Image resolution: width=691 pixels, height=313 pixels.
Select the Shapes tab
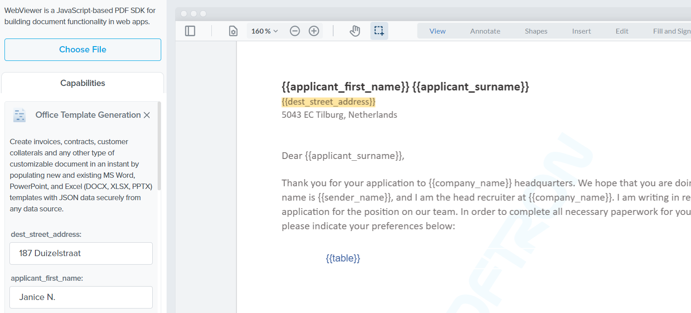tap(536, 31)
